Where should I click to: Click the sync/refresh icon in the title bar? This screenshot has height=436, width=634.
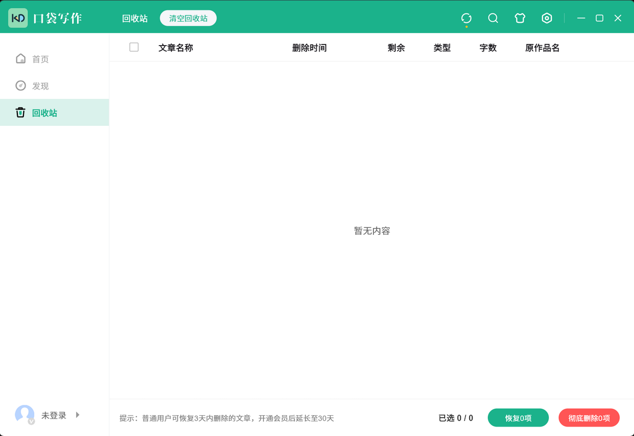(x=466, y=18)
